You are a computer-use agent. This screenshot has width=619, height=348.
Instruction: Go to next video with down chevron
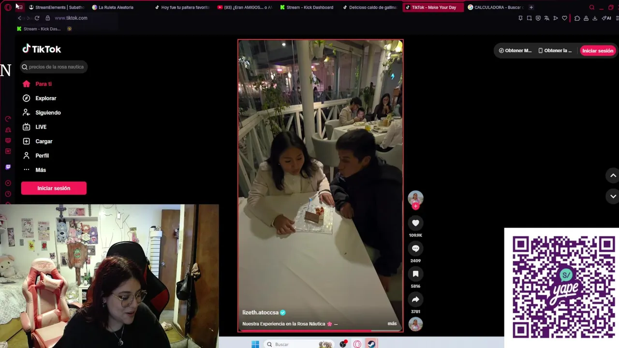point(613,196)
